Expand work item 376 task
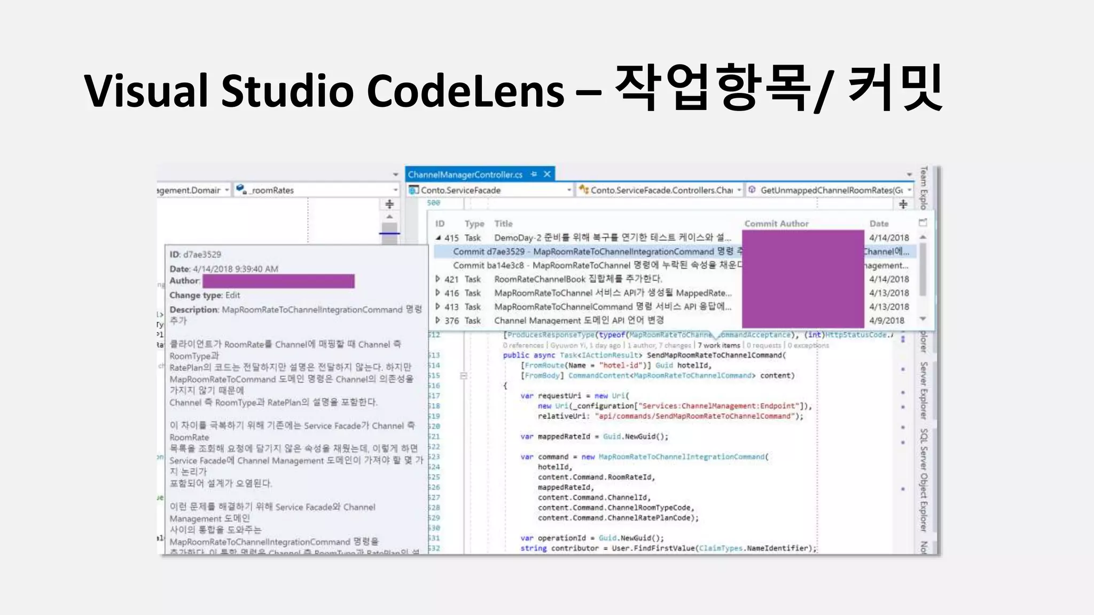 pyautogui.click(x=438, y=320)
